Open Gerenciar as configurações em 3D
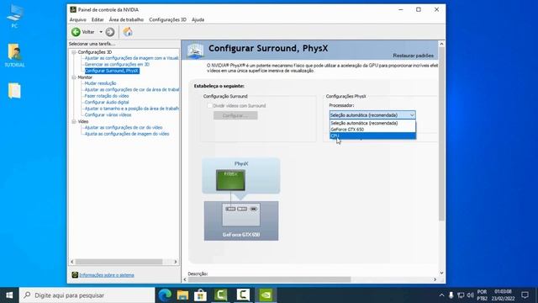This screenshot has width=538, height=303. [x=117, y=64]
